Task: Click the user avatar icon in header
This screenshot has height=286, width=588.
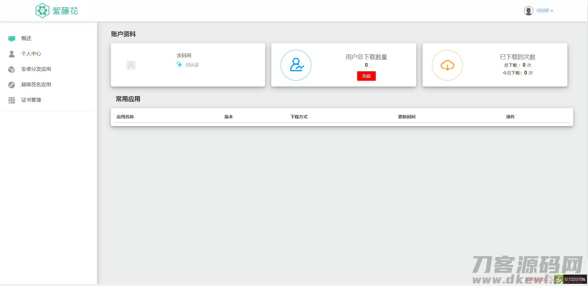Action: 528,11
